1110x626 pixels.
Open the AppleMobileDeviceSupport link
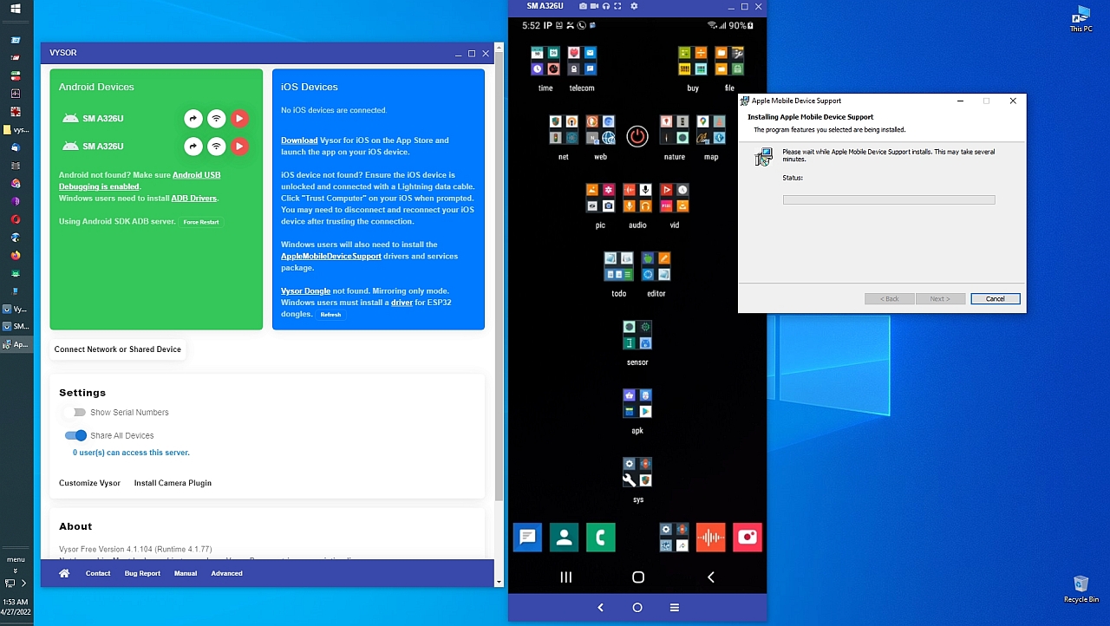(x=331, y=257)
